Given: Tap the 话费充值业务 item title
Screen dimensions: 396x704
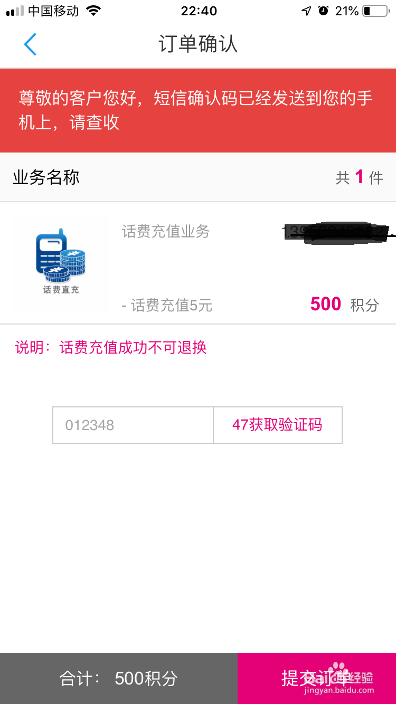Looking at the screenshot, I should coord(166,231).
